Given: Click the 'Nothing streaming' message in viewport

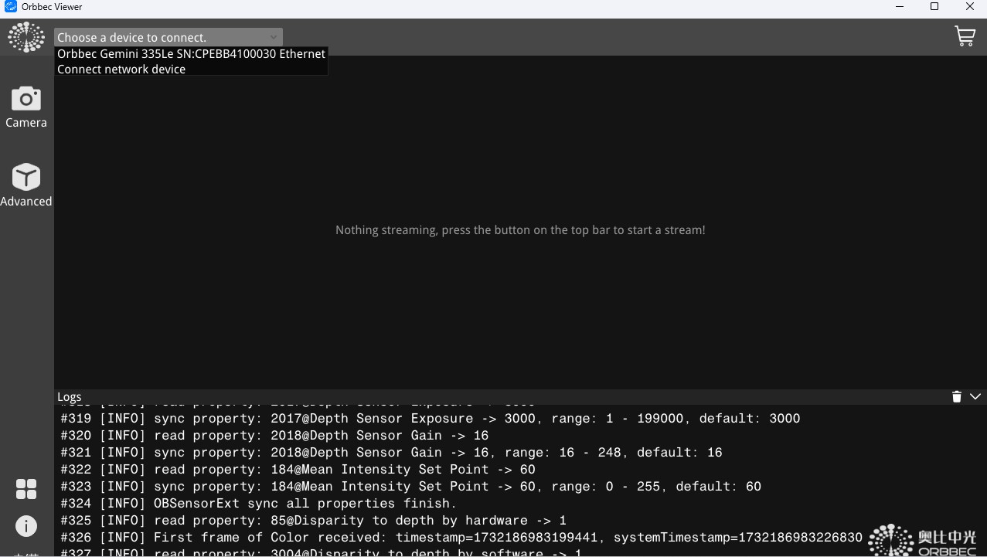Looking at the screenshot, I should click(x=520, y=230).
